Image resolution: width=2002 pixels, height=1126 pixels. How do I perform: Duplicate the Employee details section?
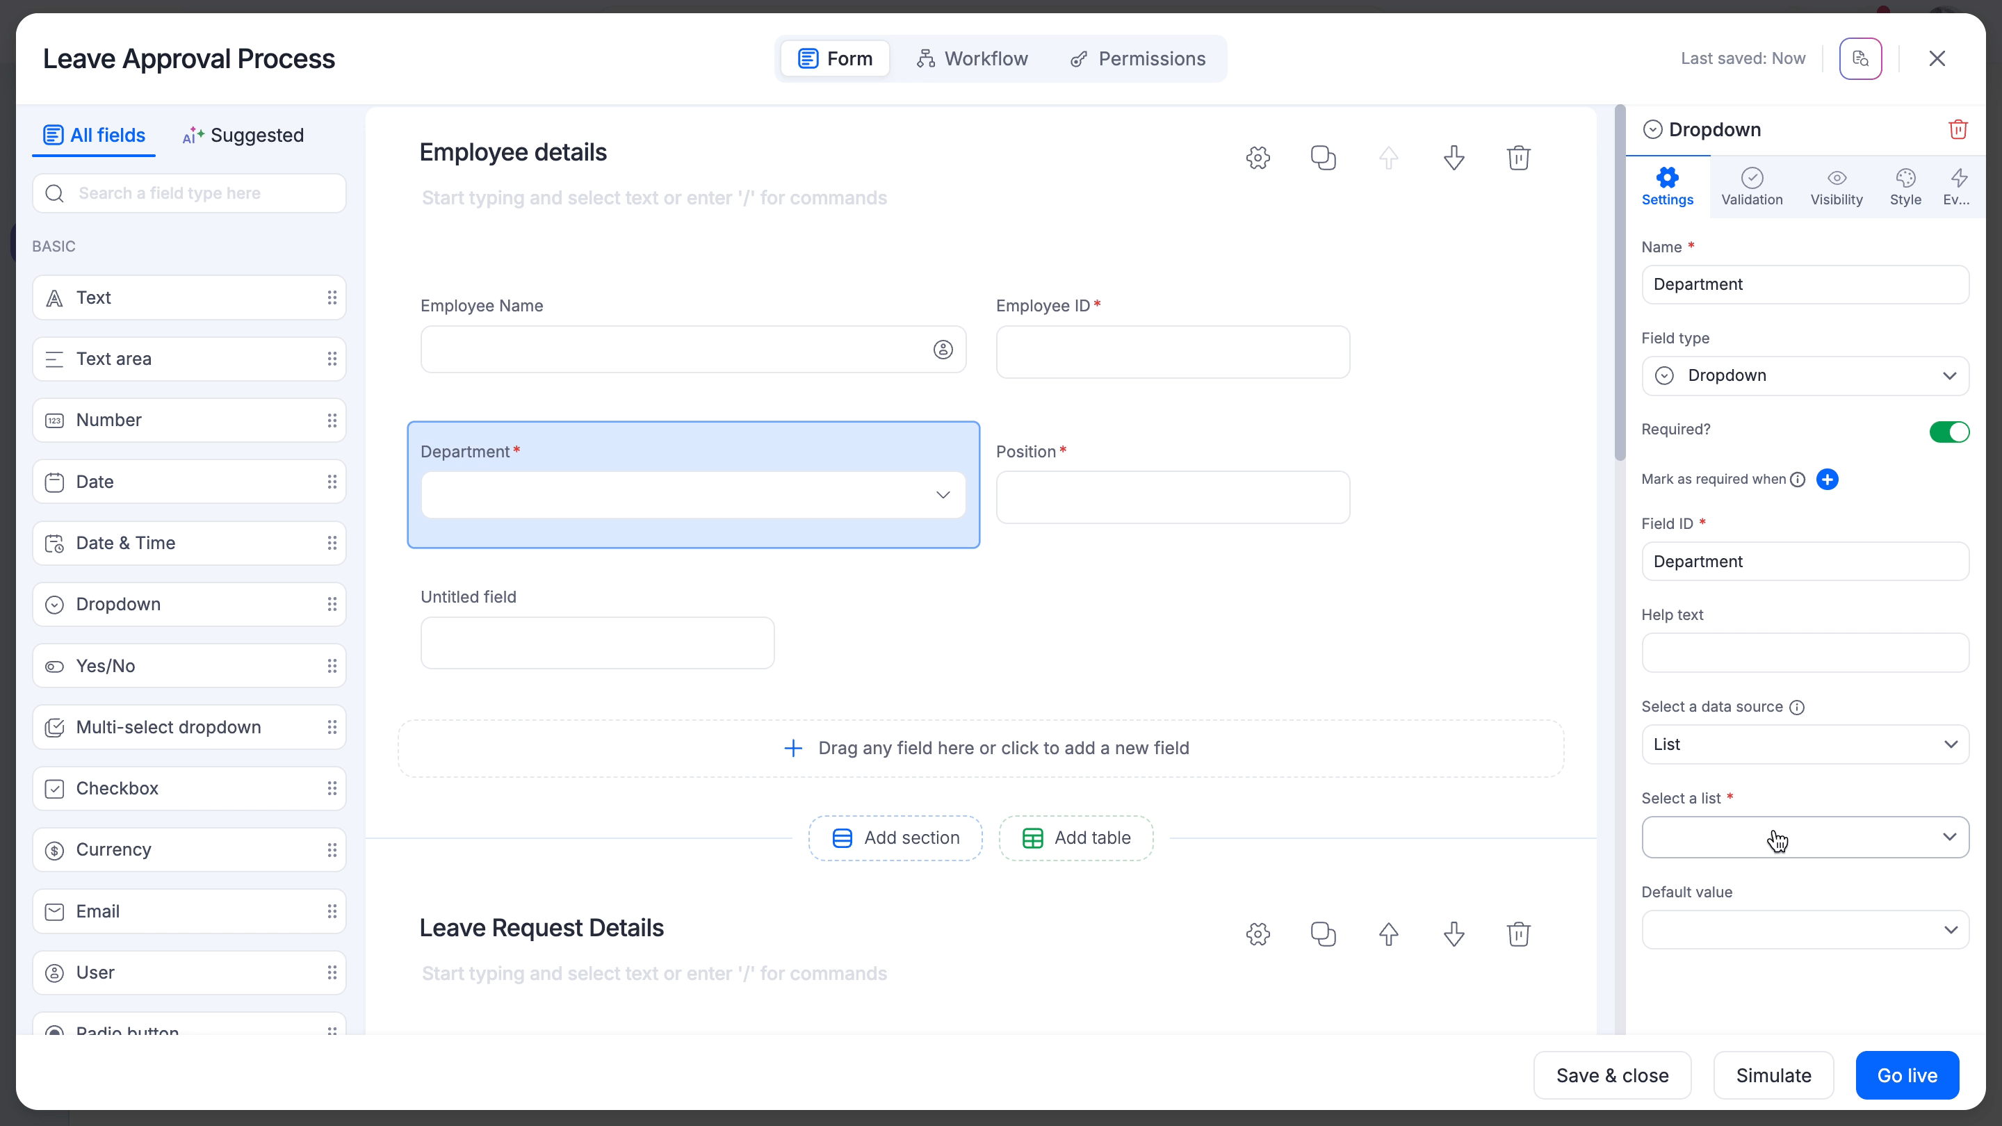(1323, 158)
